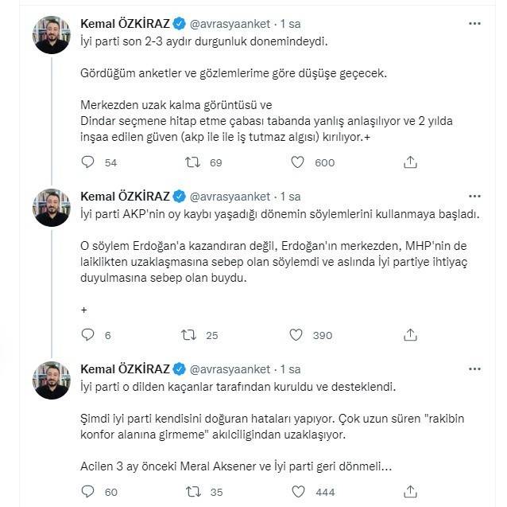Like the second tweet with 390 likes
Image resolution: width=507 pixels, height=507 pixels.
[298, 335]
